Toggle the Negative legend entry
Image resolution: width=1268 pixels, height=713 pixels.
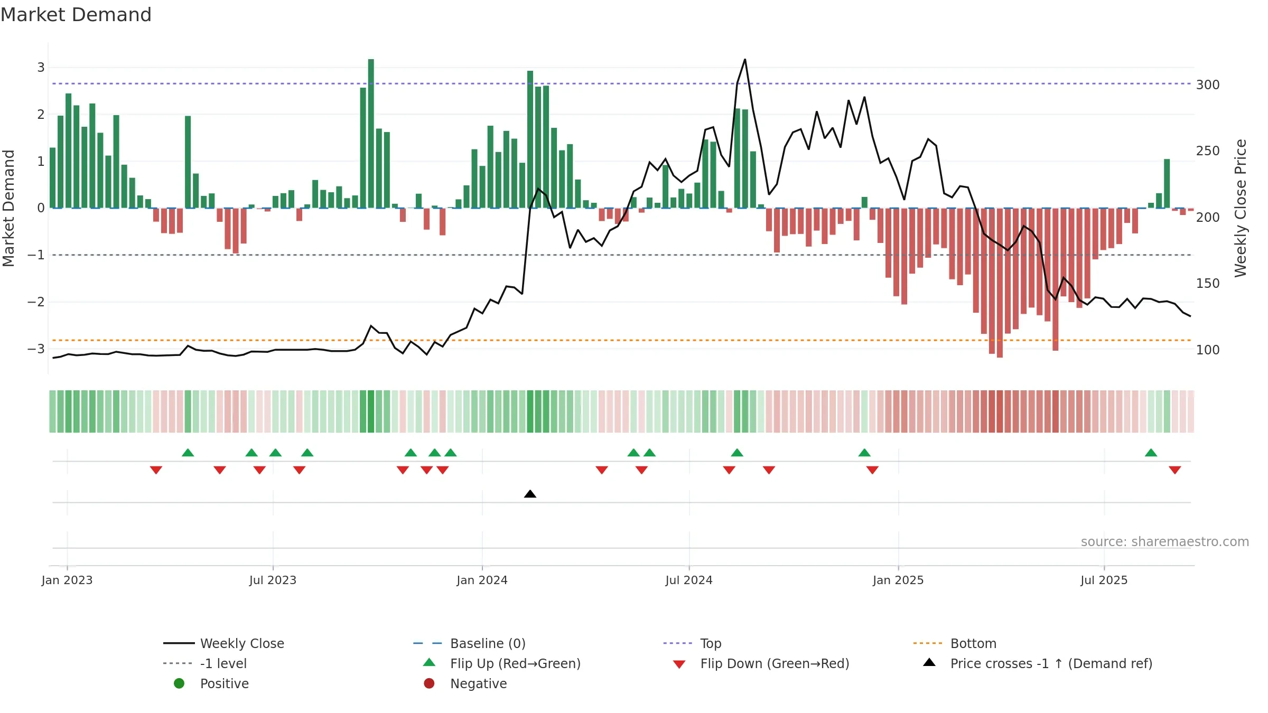coord(465,683)
